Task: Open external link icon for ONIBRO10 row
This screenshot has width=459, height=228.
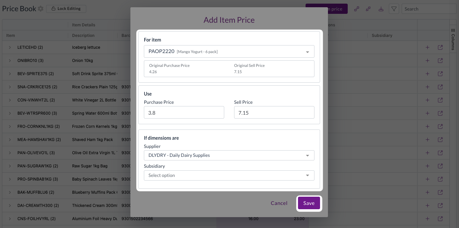Action: click(440, 61)
